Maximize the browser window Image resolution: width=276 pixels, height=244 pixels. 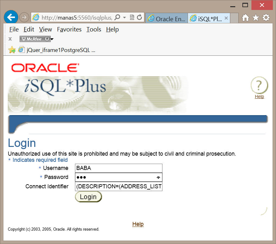click(x=245, y=5)
